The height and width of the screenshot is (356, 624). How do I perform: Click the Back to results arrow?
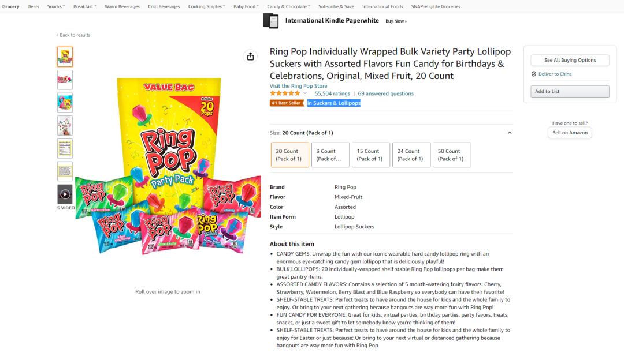(57, 35)
